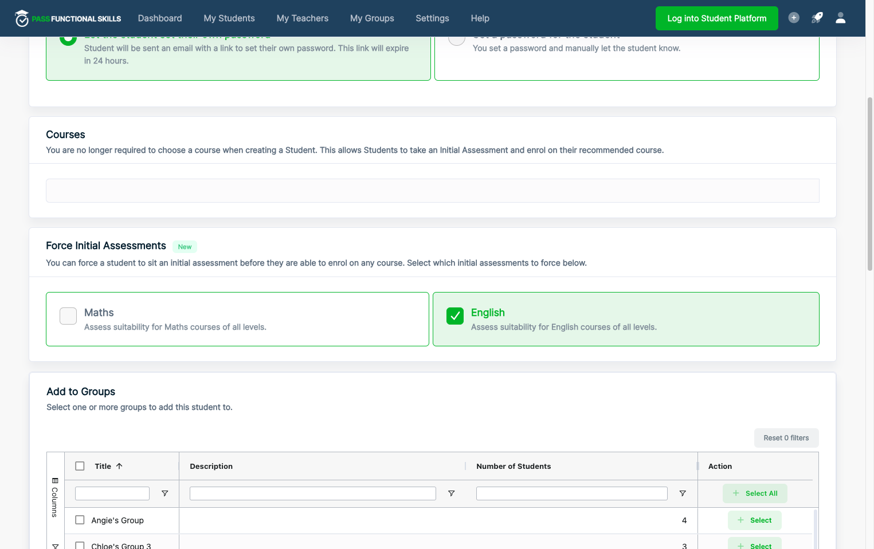
Task: Open the Columns side panel
Action: (55, 497)
